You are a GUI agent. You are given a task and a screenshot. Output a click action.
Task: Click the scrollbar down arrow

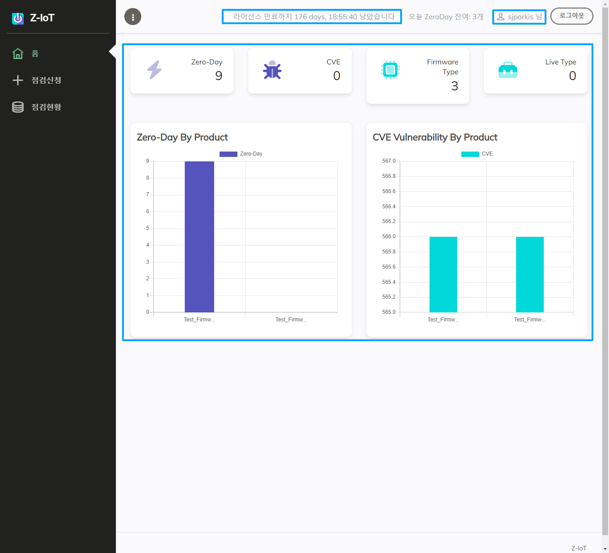(x=605, y=549)
